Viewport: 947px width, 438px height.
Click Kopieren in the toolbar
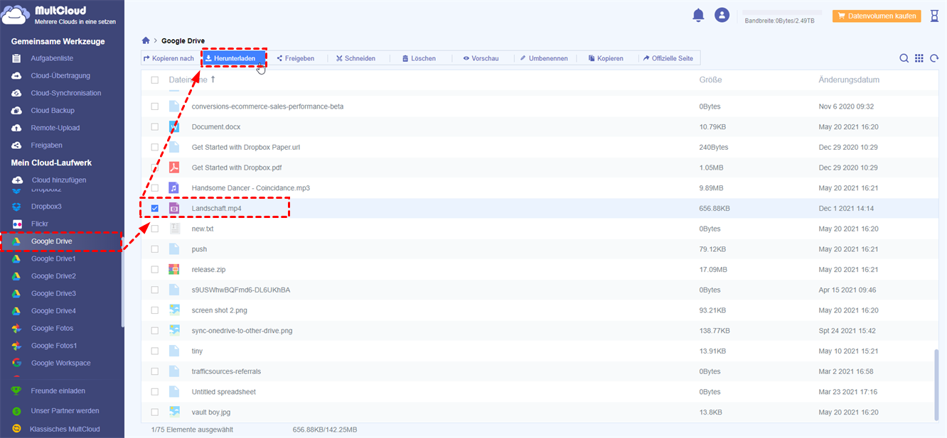[x=606, y=58]
